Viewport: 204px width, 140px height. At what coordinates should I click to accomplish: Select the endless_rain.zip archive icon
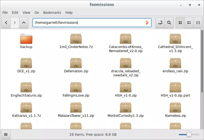pyautogui.click(x=175, y=63)
